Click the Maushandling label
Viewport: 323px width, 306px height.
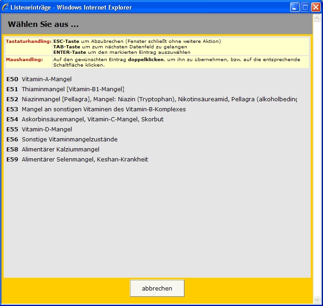[x=24, y=60]
